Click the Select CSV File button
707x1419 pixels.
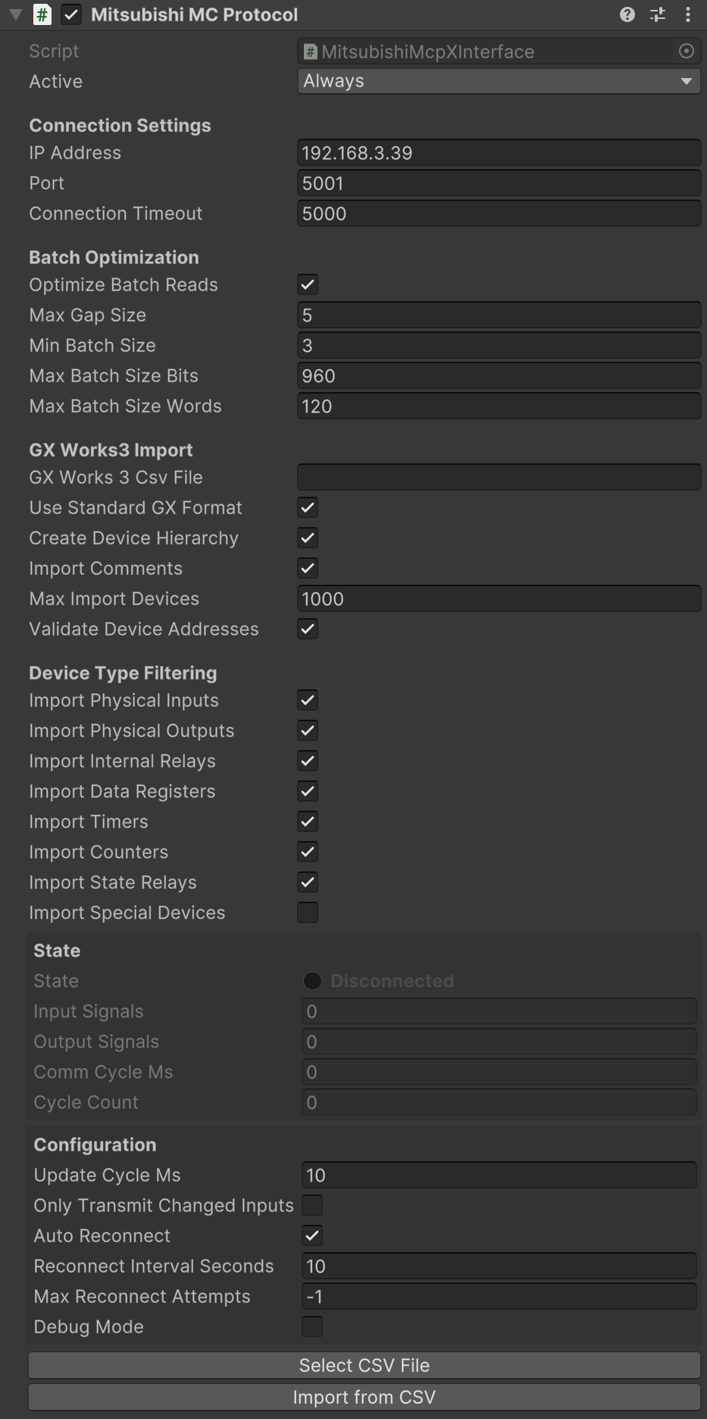(364, 1365)
